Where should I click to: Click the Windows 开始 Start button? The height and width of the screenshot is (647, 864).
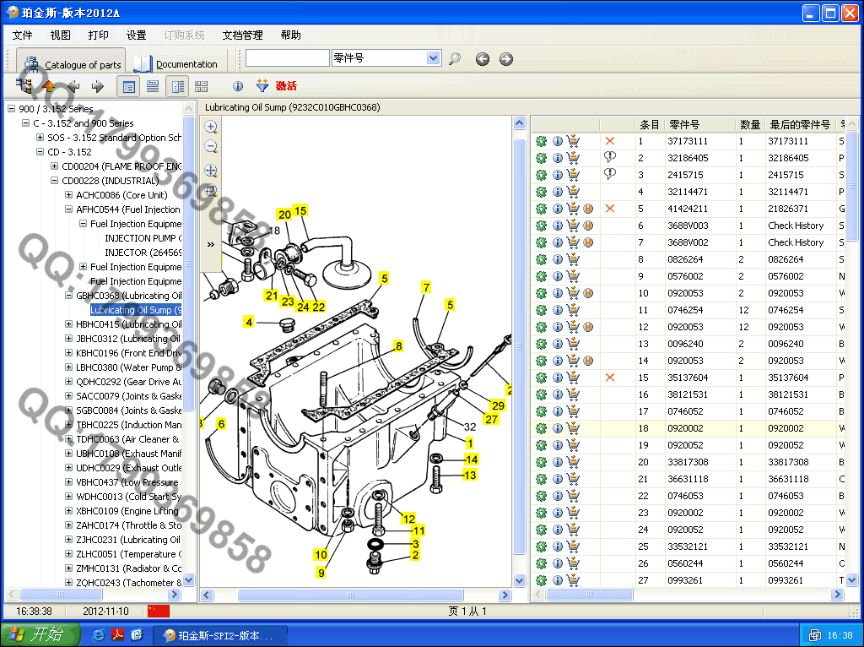(39, 635)
